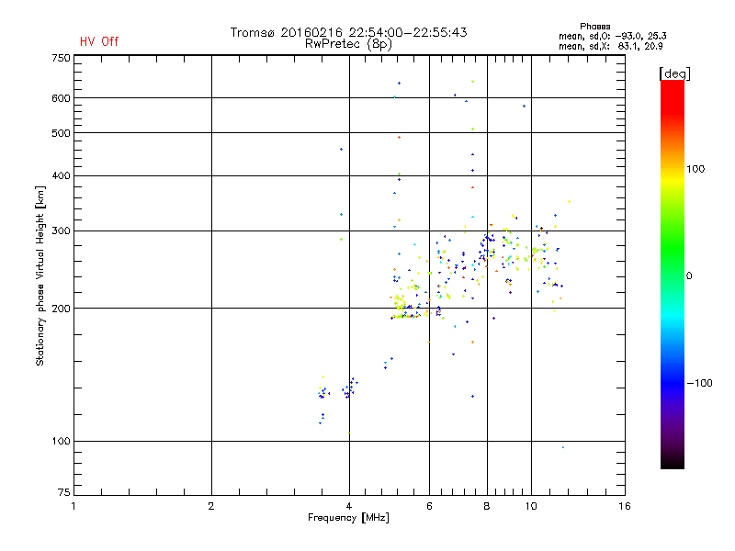The width and height of the screenshot is (735, 551).
Task: Click the 2 frequency axis label
Action: pyautogui.click(x=211, y=506)
